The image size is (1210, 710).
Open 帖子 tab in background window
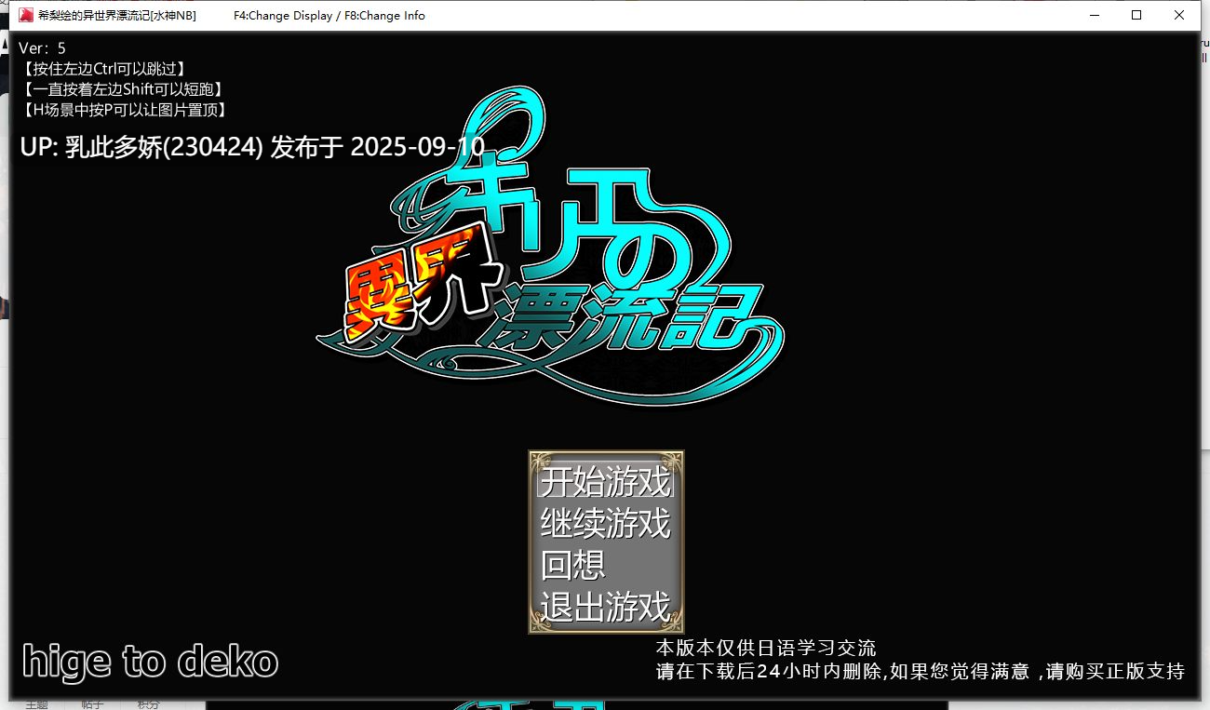(x=92, y=704)
